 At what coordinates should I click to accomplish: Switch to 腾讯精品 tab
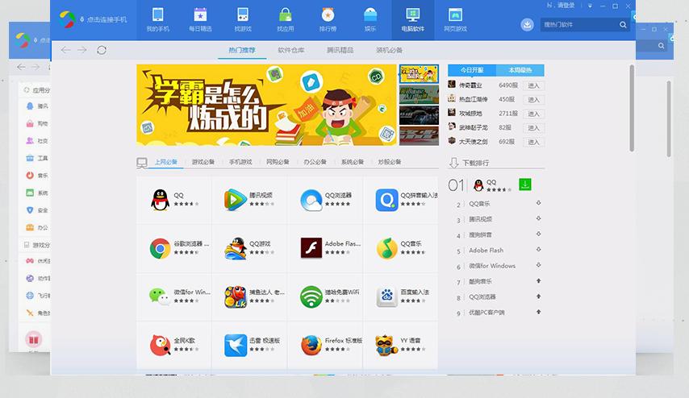click(340, 50)
